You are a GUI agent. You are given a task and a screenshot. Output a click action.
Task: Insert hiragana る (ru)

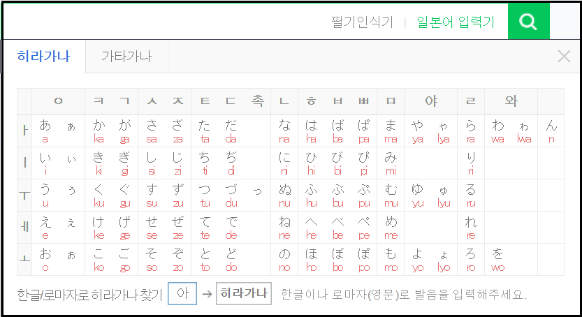(x=471, y=196)
